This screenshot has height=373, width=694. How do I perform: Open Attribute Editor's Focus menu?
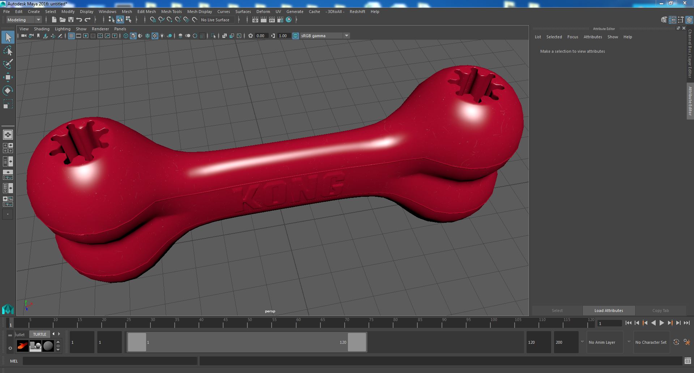tap(572, 37)
